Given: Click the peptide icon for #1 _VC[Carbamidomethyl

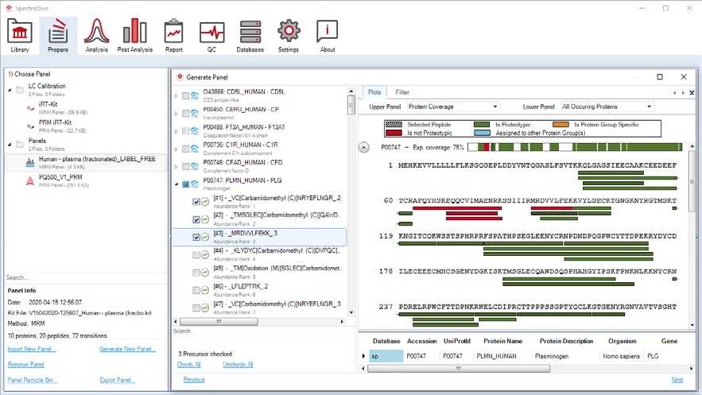Looking at the screenshot, I should 205,202.
